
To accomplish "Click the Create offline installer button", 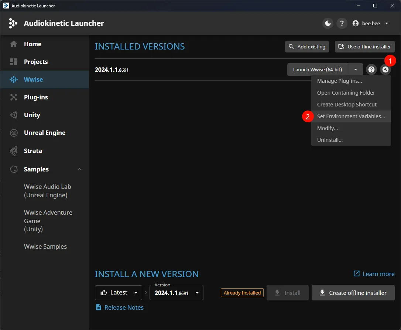I will pos(353,293).
